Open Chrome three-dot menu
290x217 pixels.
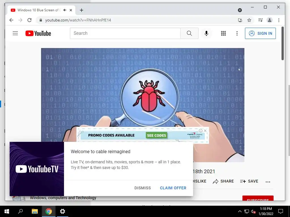pyautogui.click(x=279, y=20)
